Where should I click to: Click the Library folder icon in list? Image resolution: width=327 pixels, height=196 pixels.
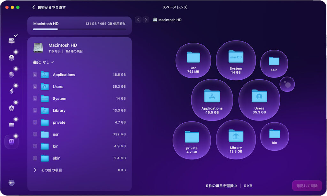[x=45, y=110]
